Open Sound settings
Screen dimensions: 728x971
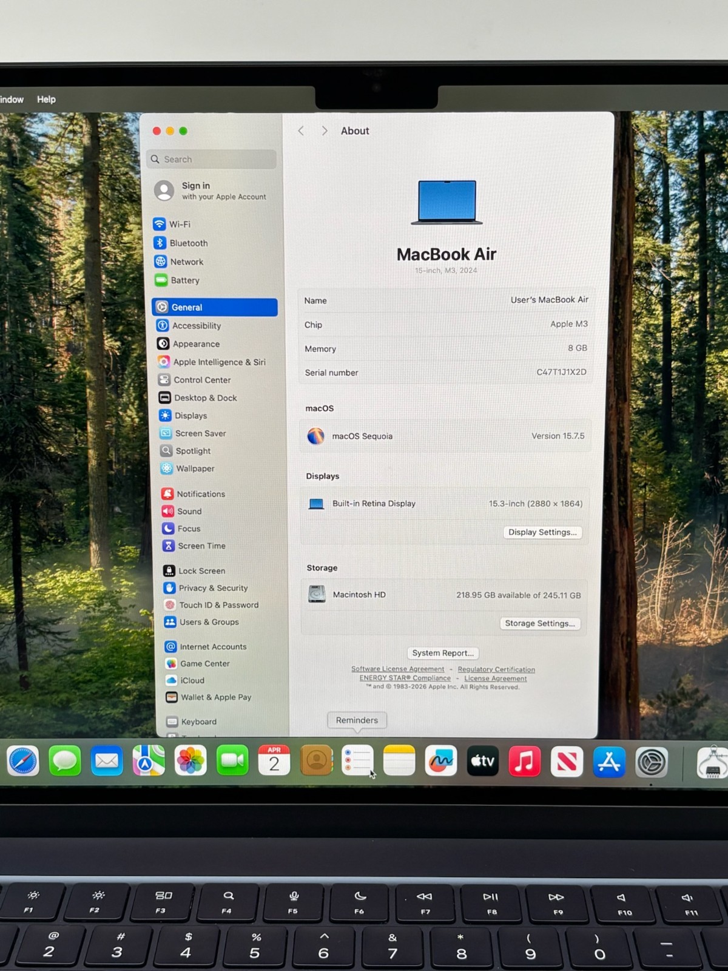pos(182,512)
